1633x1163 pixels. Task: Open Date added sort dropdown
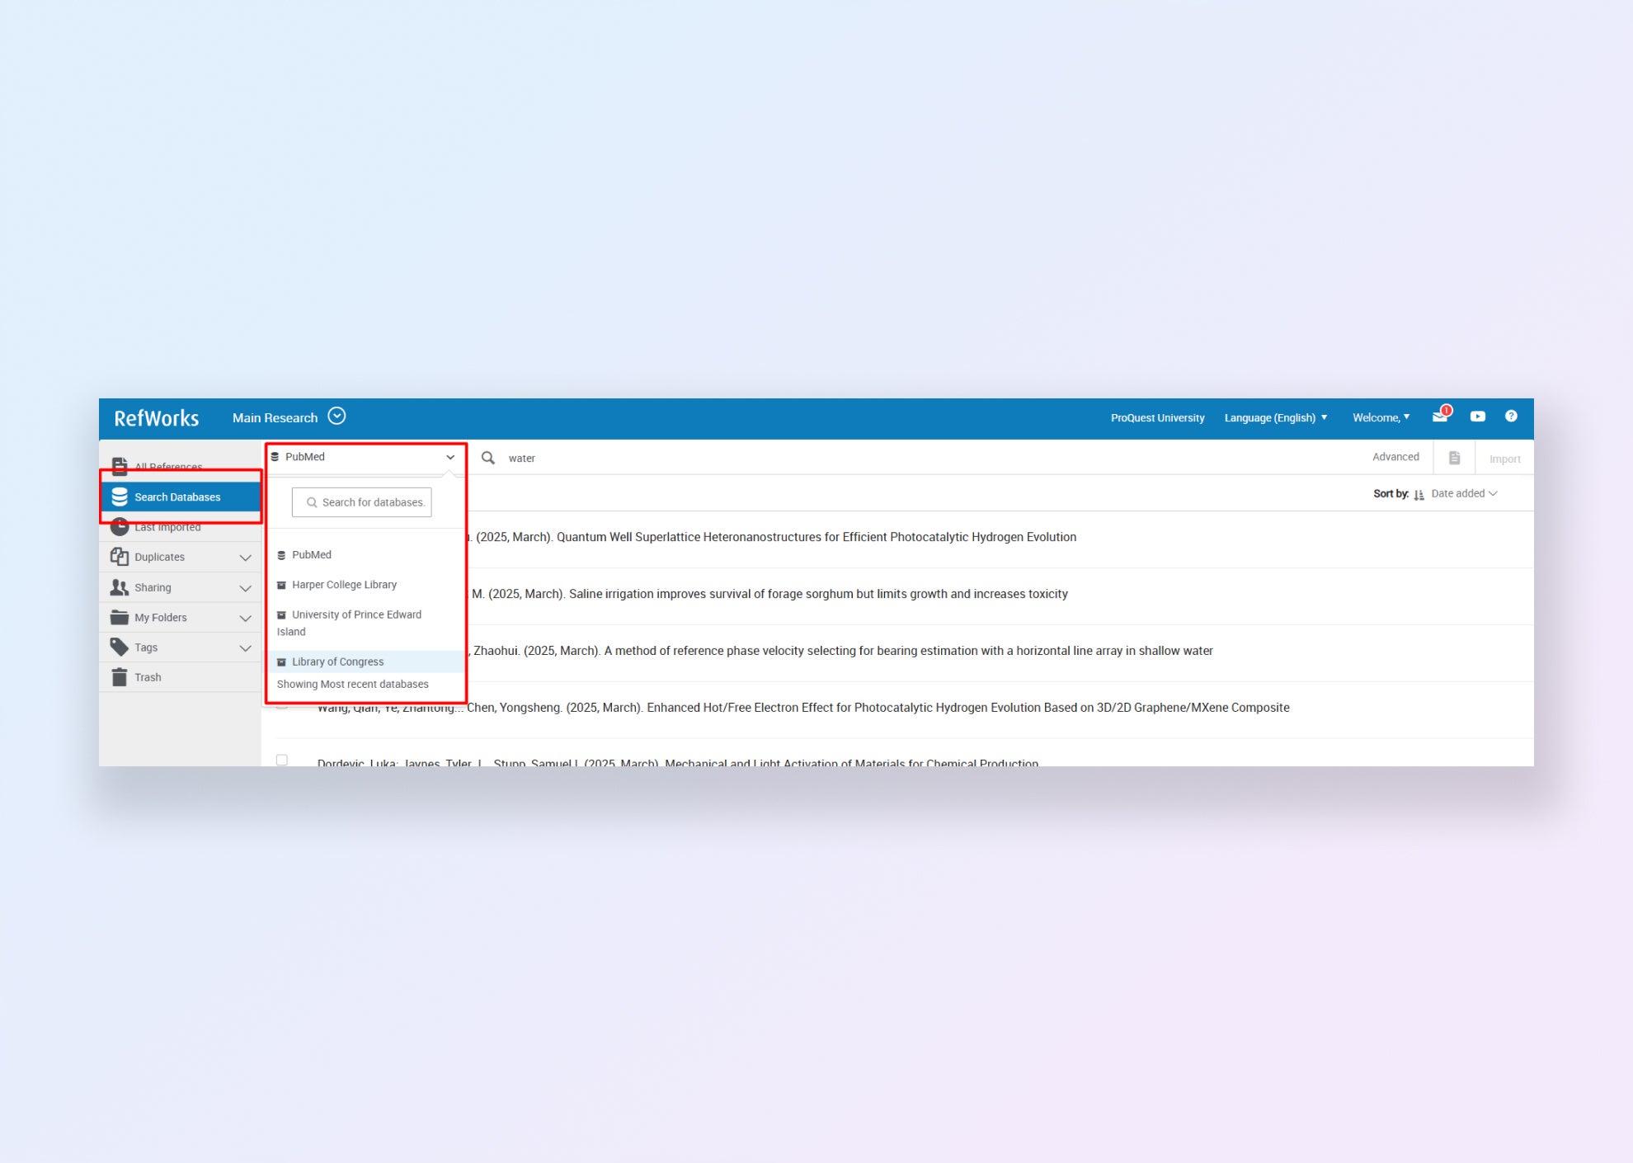[x=1464, y=493]
